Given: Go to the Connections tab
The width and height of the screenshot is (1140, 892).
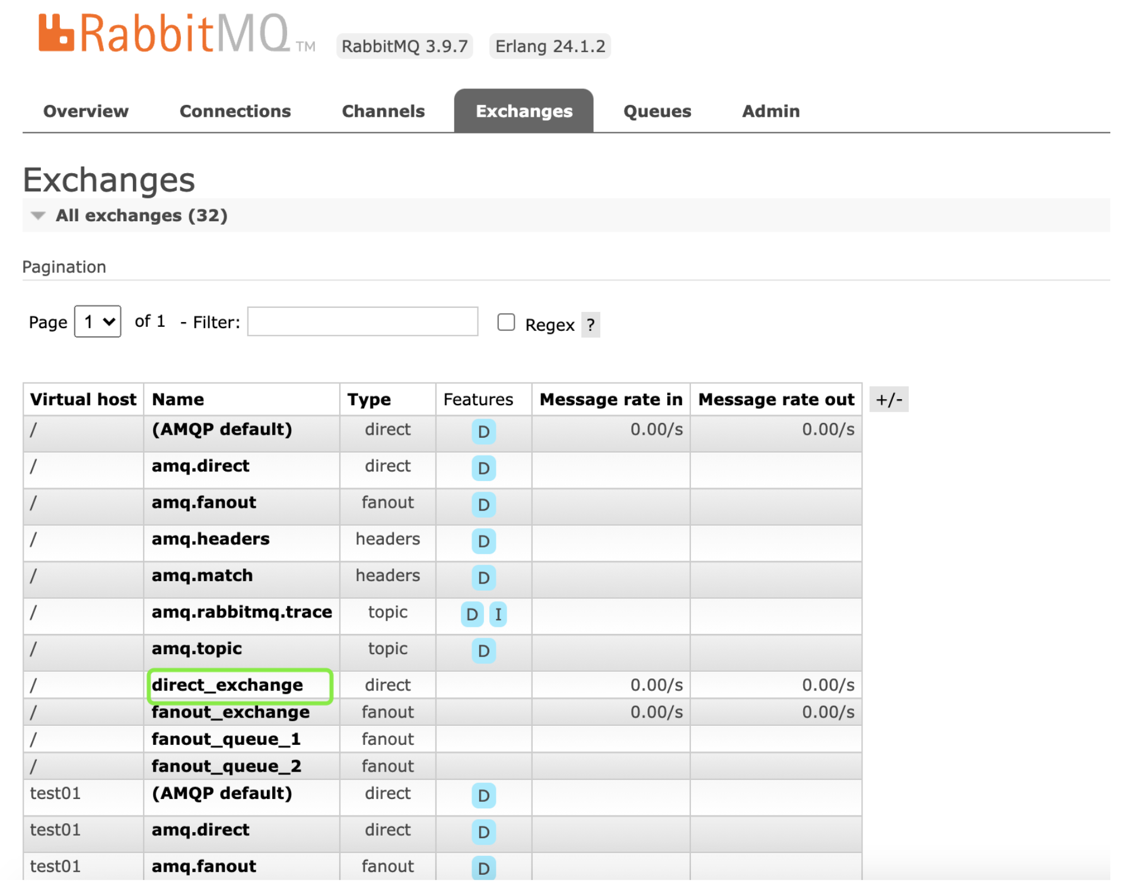Looking at the screenshot, I should pyautogui.click(x=235, y=111).
